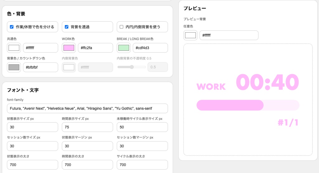This screenshot has width=319, height=173.
Task: Click the 内側背景の不透明度 slider handle
Action: coord(132,67)
